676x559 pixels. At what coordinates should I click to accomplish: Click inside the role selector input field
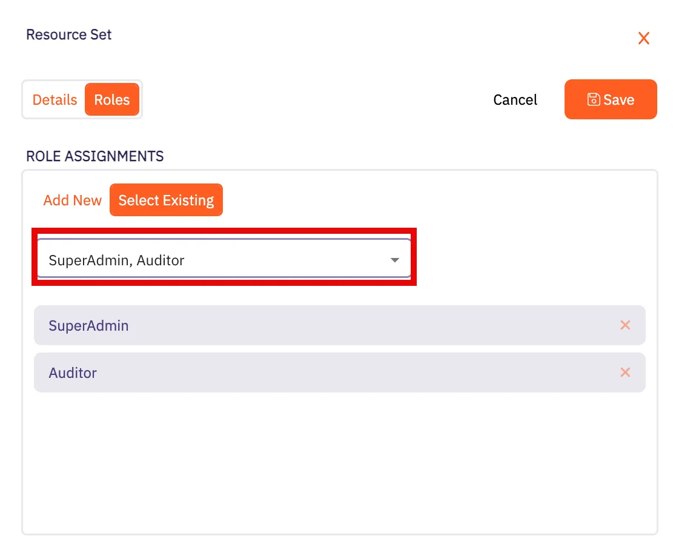(182, 259)
